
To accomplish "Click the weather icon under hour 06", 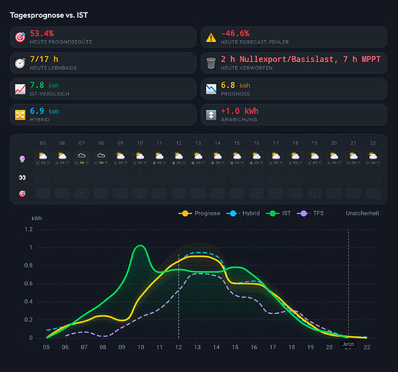I will (x=62, y=156).
